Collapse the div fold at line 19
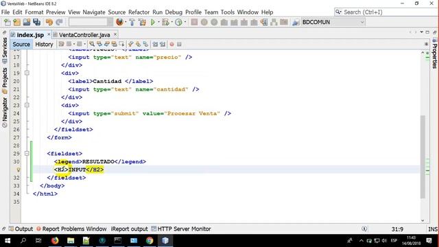This screenshot has height=247, width=439. tap(27, 73)
